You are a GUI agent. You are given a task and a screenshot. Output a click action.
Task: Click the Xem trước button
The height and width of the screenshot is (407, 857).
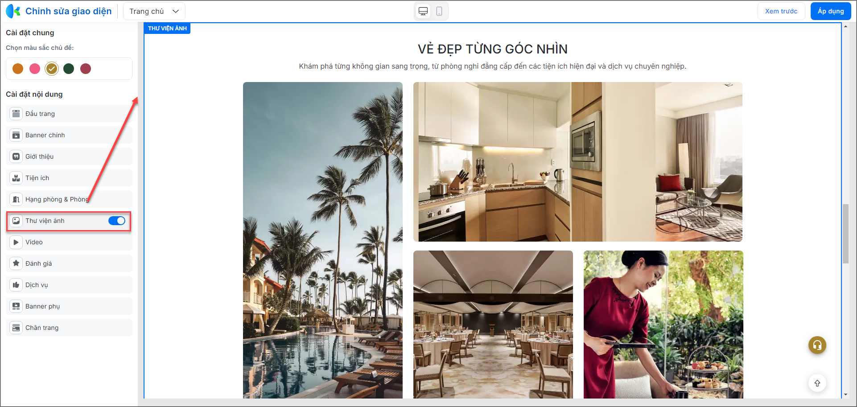pyautogui.click(x=781, y=11)
